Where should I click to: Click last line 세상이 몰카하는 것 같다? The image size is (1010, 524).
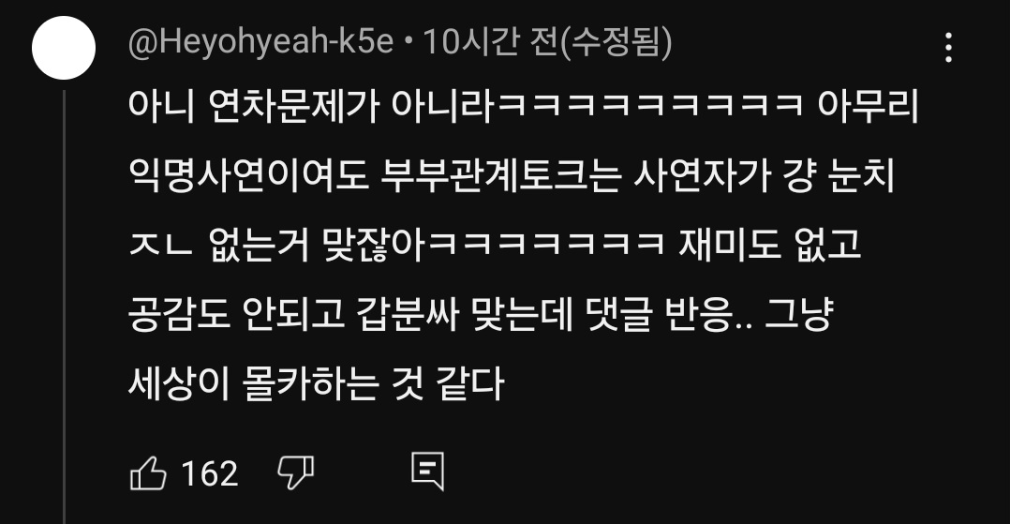point(316,384)
